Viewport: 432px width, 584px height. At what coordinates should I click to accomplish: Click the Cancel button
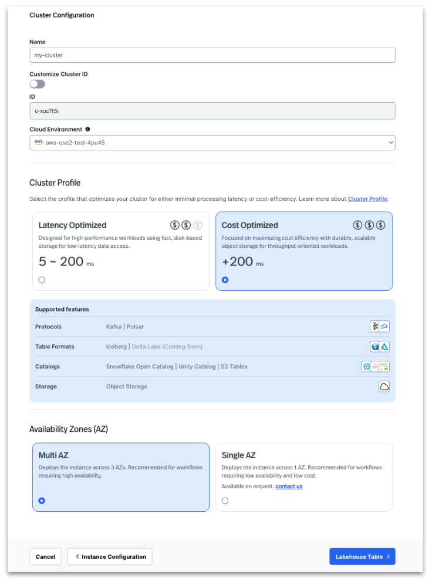45,556
